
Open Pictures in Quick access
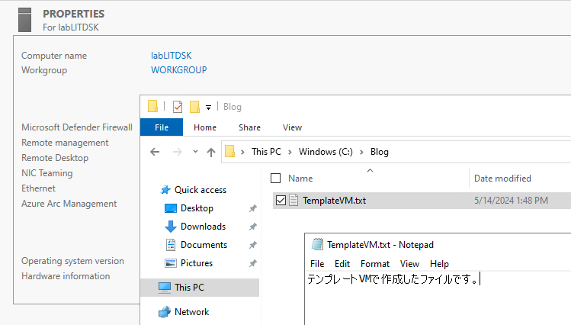[x=197, y=263]
